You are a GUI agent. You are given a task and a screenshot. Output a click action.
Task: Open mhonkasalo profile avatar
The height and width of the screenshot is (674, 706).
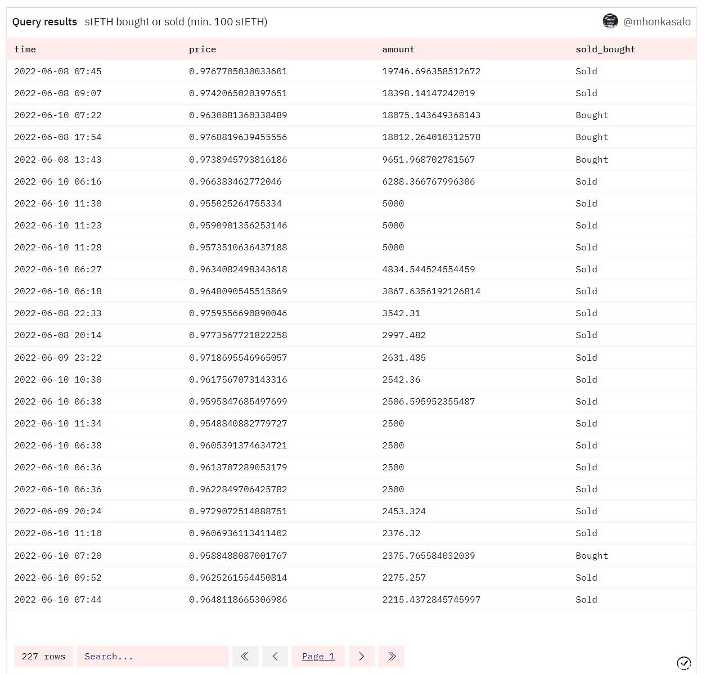610,21
